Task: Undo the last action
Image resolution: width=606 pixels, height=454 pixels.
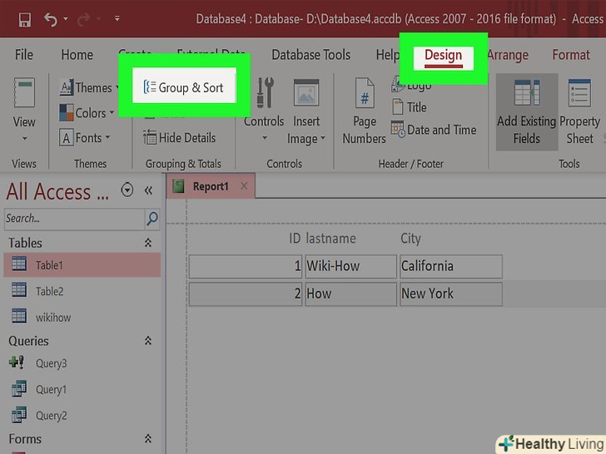Action: click(x=50, y=19)
